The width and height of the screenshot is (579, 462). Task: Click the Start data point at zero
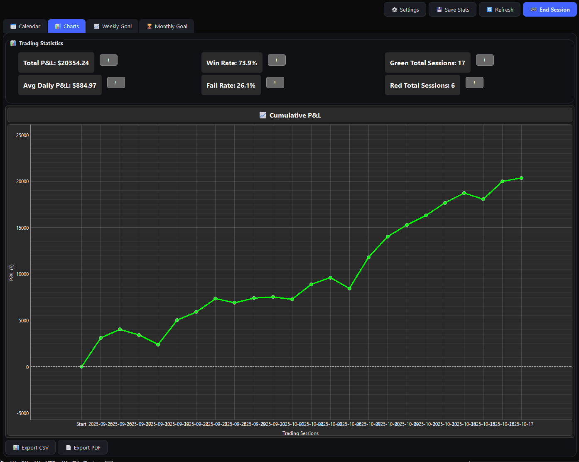click(x=81, y=366)
